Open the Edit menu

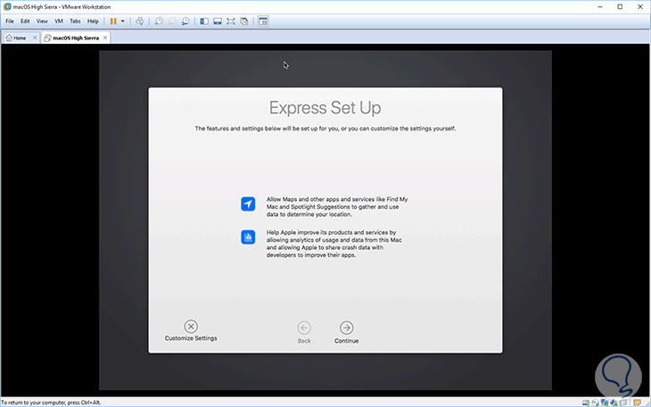(x=25, y=21)
